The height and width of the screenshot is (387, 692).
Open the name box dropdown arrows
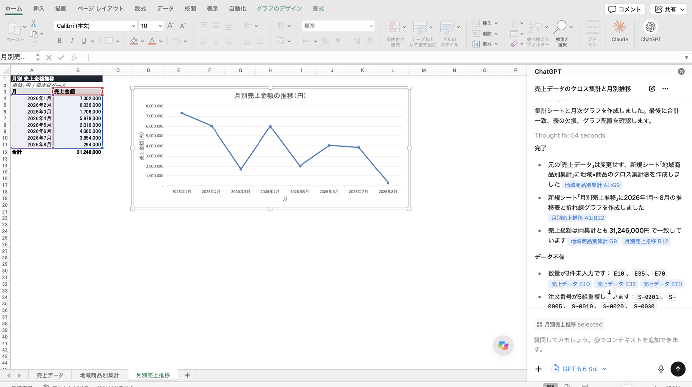pyautogui.click(x=38, y=57)
